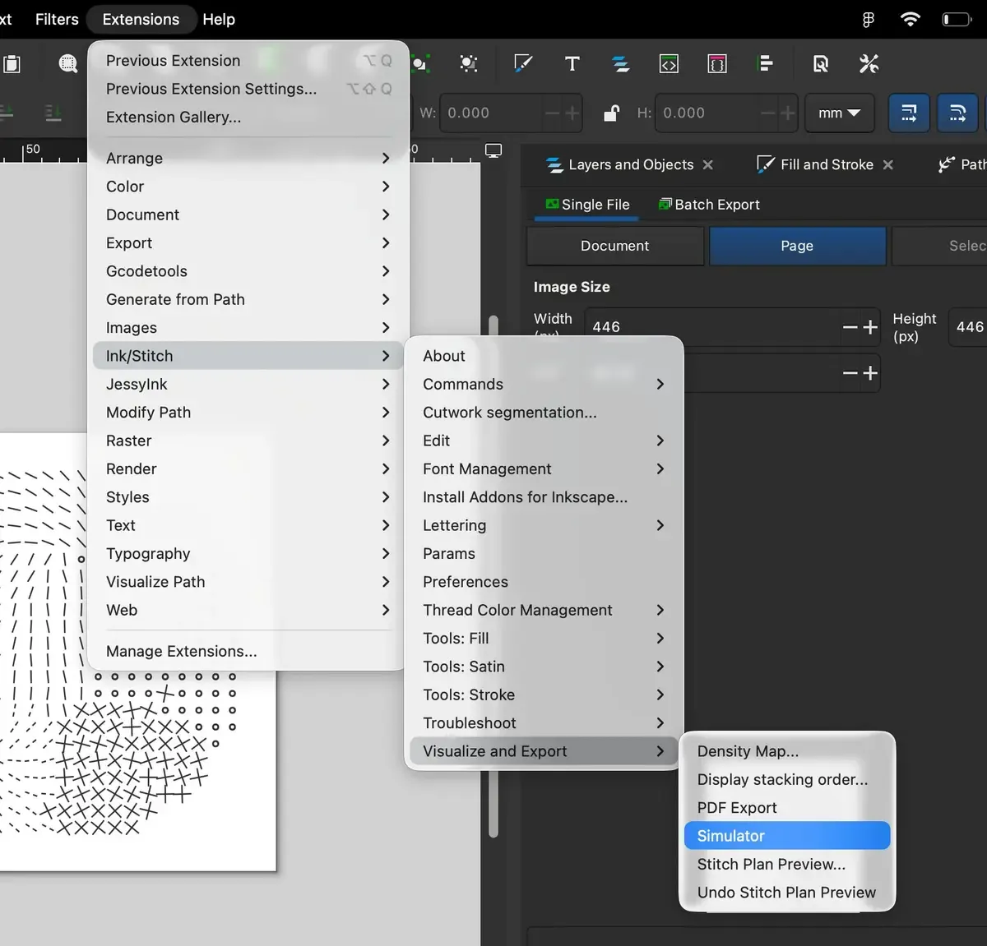This screenshot has height=946, width=987.
Task: Open Document Properties toolbar icon
Action: pyautogui.click(x=821, y=63)
